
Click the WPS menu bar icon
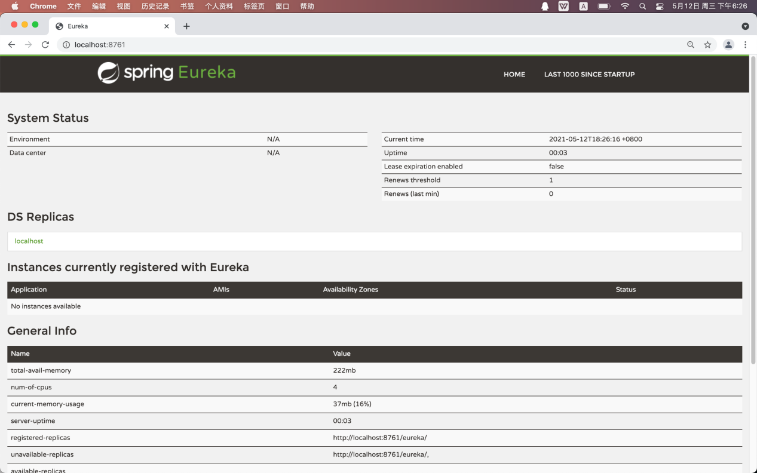pos(563,6)
